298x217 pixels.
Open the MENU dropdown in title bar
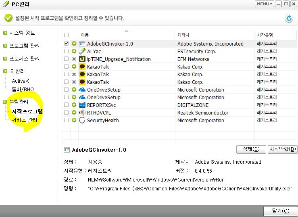[265, 4]
